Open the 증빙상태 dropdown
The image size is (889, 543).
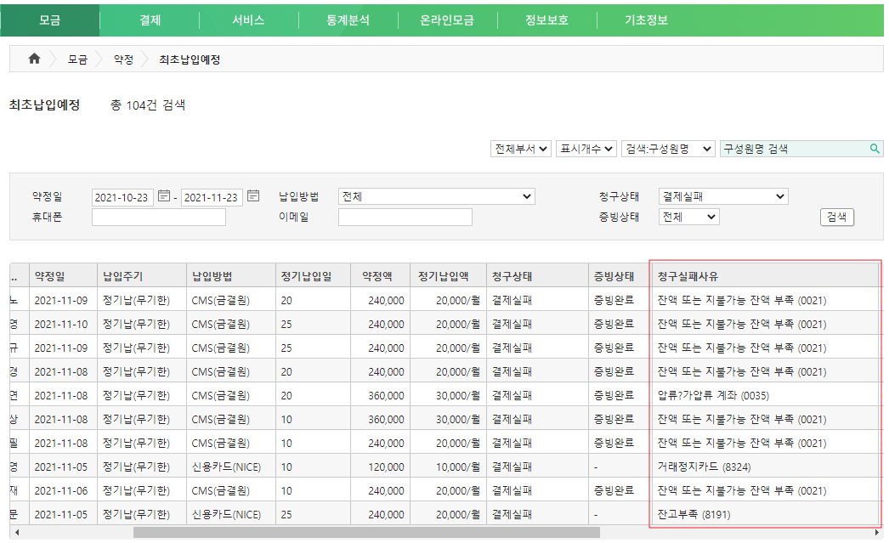coord(688,217)
